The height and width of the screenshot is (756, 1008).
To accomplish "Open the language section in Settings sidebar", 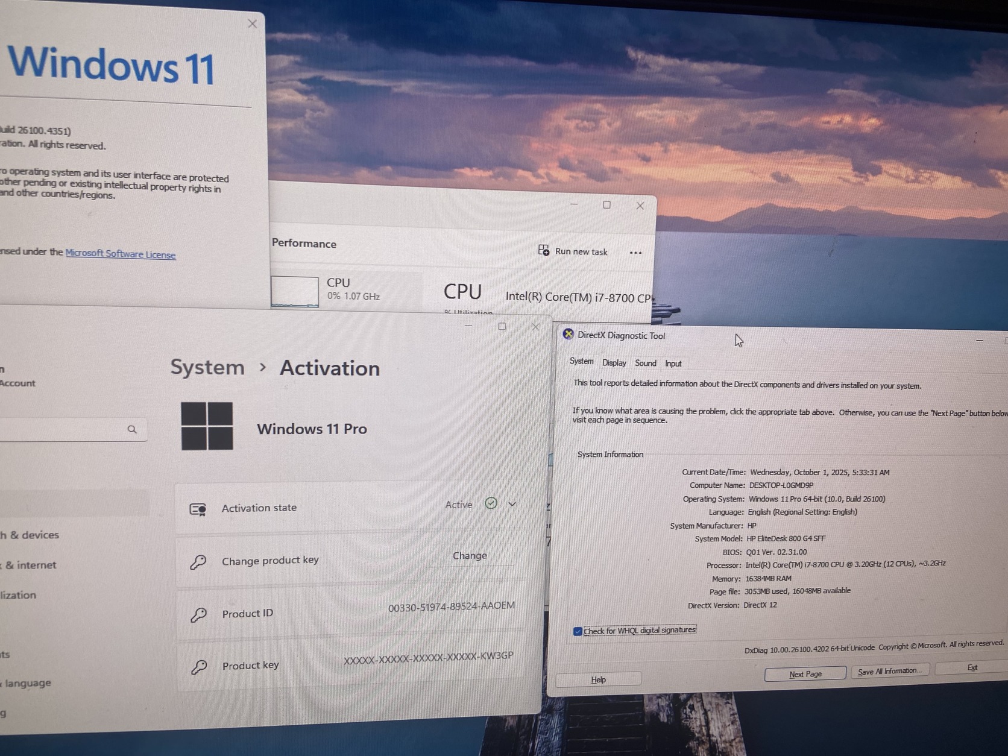I will tap(26, 683).
